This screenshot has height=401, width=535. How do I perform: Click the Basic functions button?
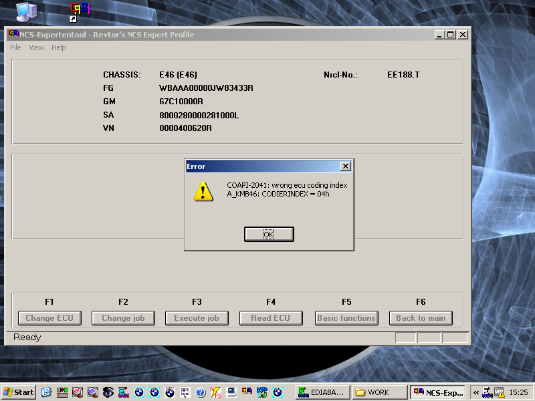pyautogui.click(x=346, y=318)
